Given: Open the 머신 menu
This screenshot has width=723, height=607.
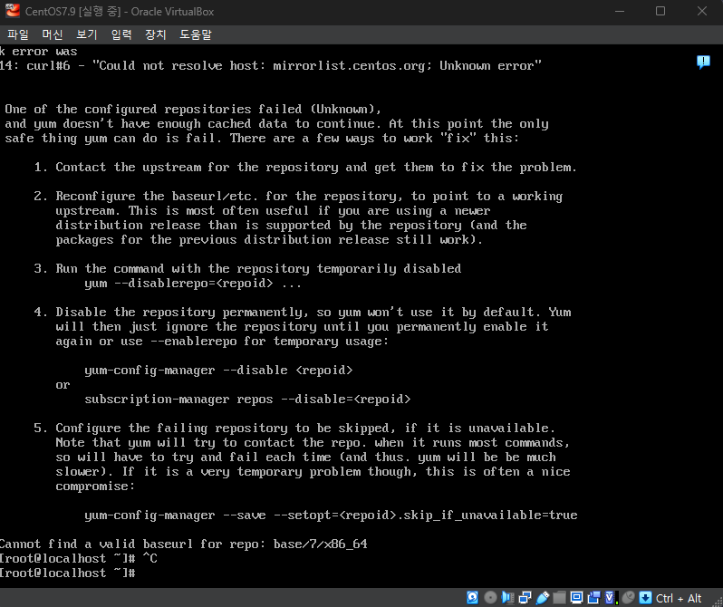Looking at the screenshot, I should 53,34.
